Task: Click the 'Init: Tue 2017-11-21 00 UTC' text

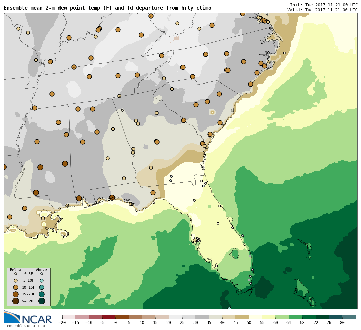Action: [x=324, y=5]
